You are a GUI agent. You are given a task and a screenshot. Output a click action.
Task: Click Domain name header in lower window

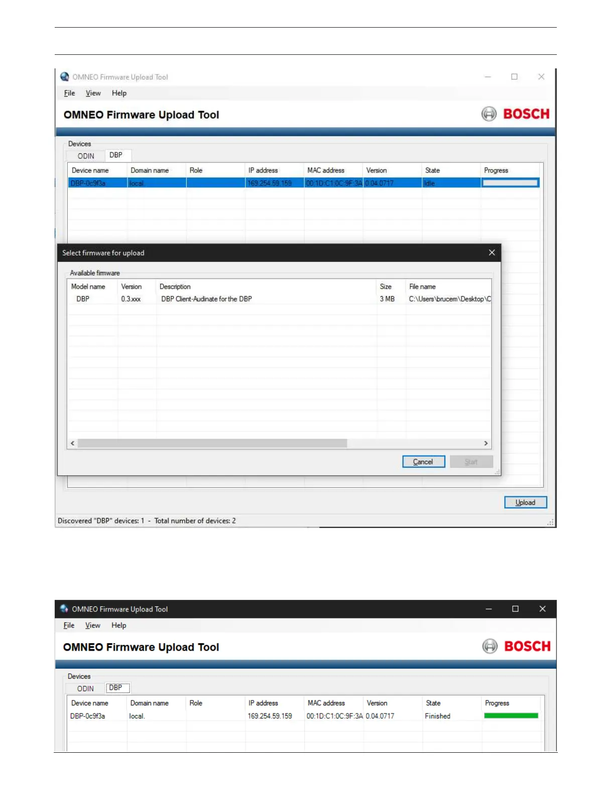(x=150, y=703)
